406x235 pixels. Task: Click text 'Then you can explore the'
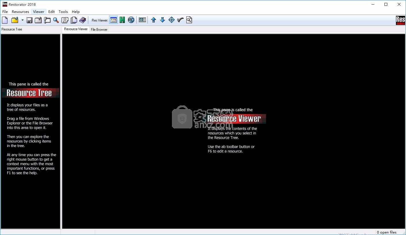pyautogui.click(x=28, y=137)
